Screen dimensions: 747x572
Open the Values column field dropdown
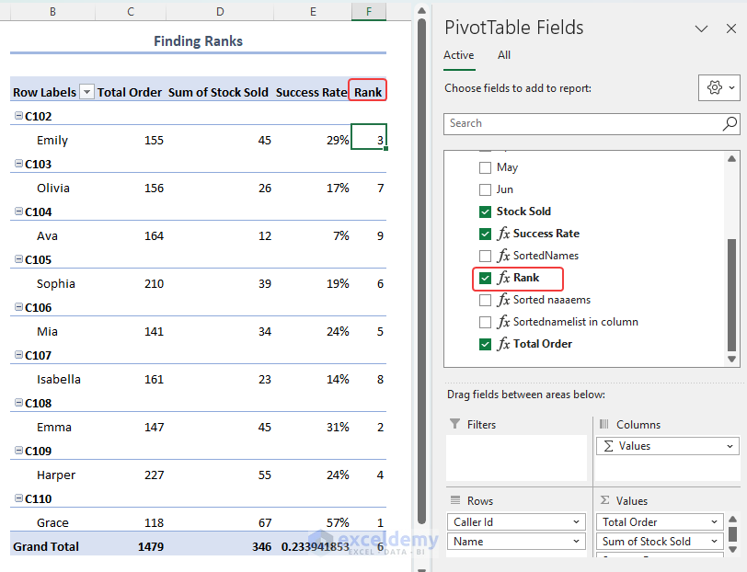[730, 446]
